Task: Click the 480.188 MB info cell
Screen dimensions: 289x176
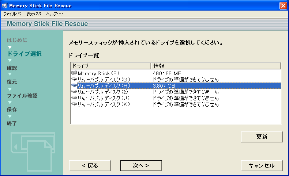Action: pyautogui.click(x=167, y=73)
